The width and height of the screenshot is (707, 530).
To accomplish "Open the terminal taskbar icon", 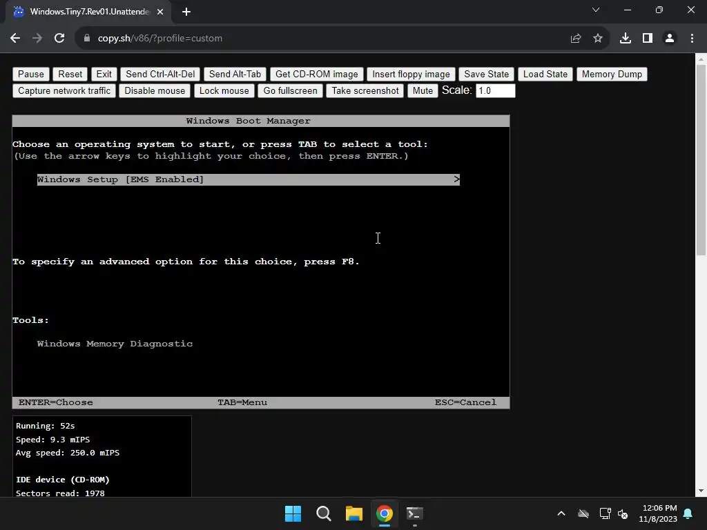I will pos(415,513).
